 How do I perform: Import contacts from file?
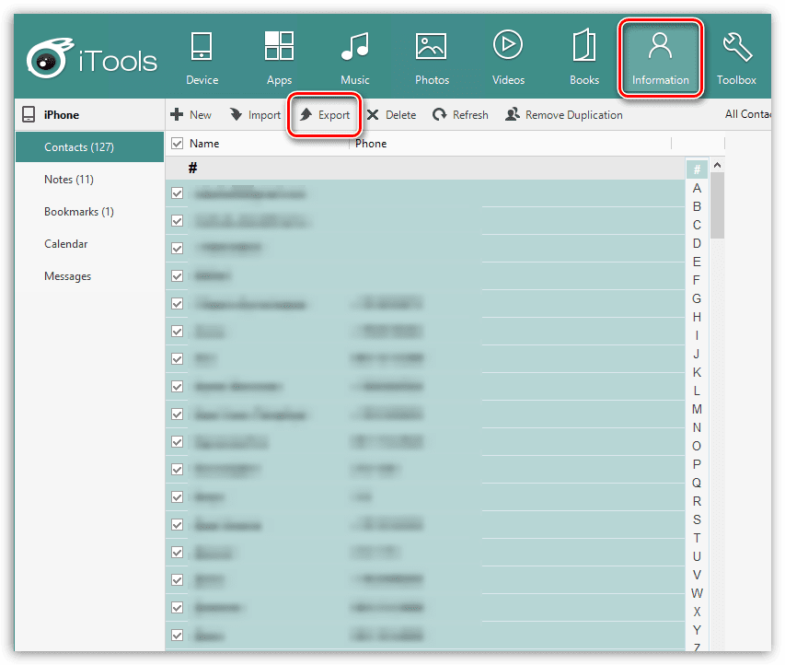pos(255,115)
